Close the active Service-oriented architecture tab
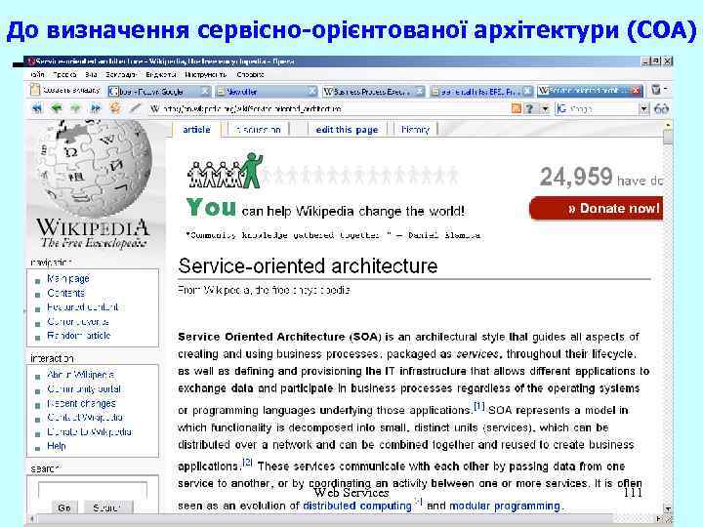The height and width of the screenshot is (527, 703). 636,91
